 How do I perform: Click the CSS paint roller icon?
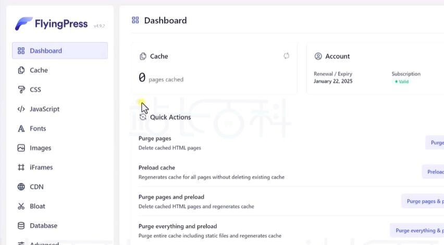point(21,90)
